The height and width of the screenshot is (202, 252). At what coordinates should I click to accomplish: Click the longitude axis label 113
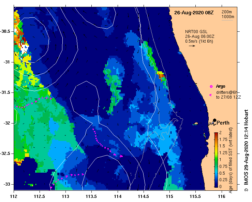(x=65, y=197)
